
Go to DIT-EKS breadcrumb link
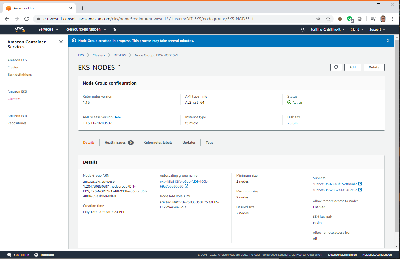point(120,55)
